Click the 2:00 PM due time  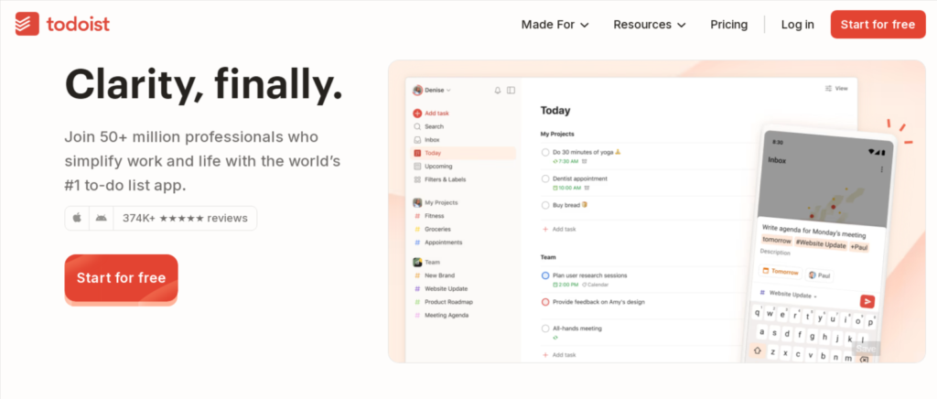pos(565,285)
